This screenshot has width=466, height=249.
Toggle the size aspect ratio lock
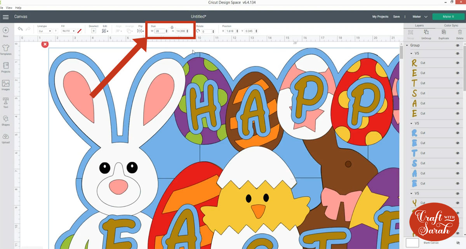click(x=172, y=27)
